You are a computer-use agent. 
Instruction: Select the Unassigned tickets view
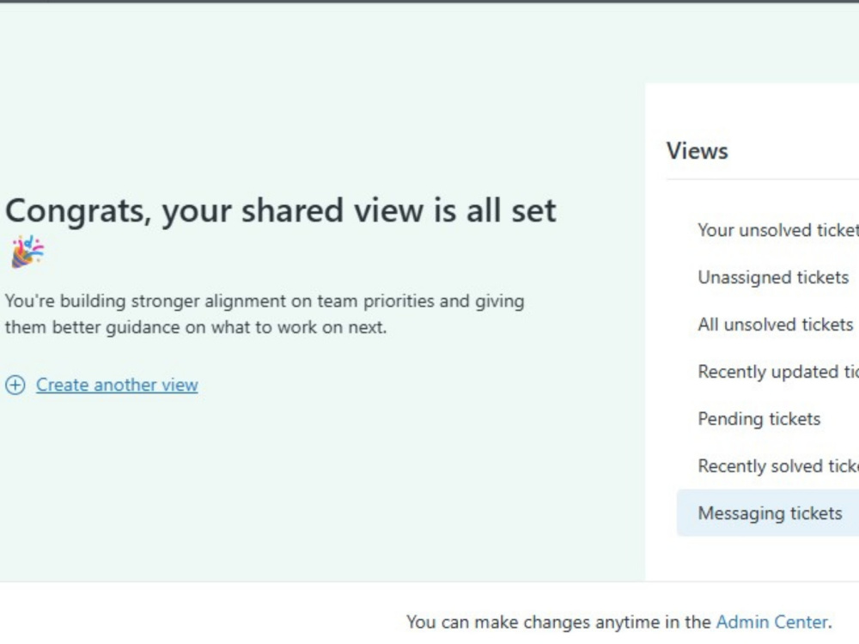coord(773,277)
